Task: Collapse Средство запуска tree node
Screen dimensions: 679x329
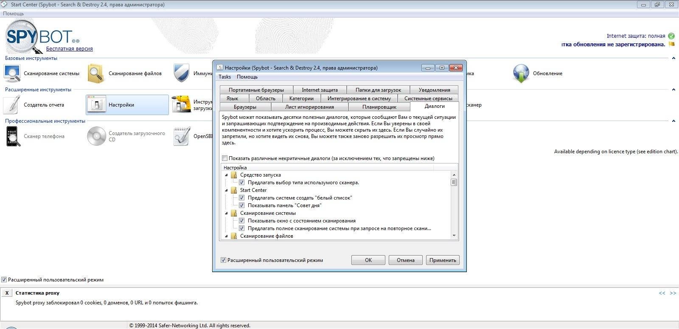Action: pyautogui.click(x=226, y=175)
